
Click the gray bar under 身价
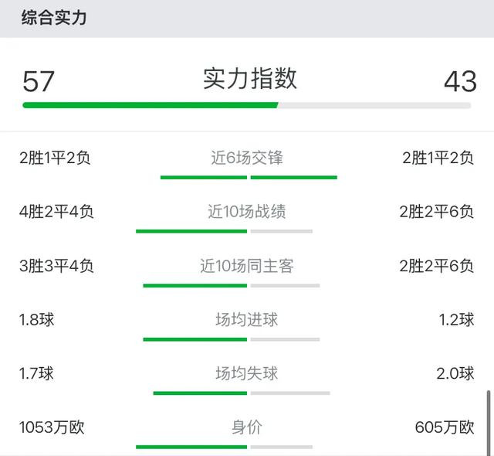[x=282, y=447]
